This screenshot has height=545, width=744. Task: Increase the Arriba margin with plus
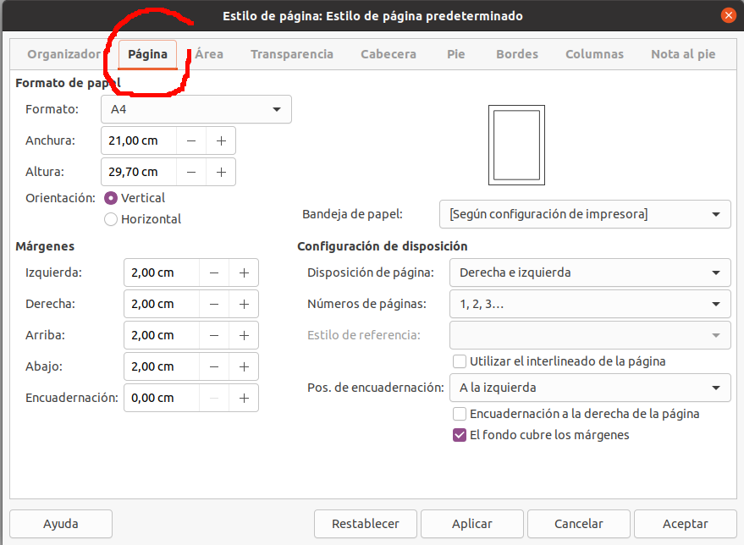pyautogui.click(x=244, y=335)
